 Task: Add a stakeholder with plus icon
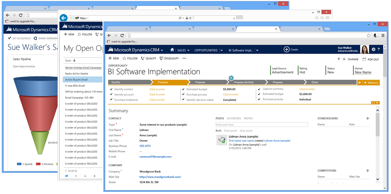pos(367,119)
